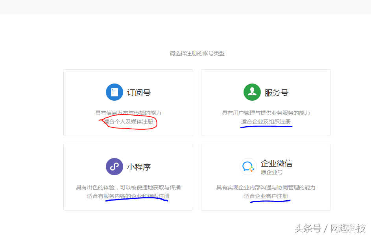Click the text 具有信息发布与传播的能力
Screen dimensions: 371x236
coord(128,113)
